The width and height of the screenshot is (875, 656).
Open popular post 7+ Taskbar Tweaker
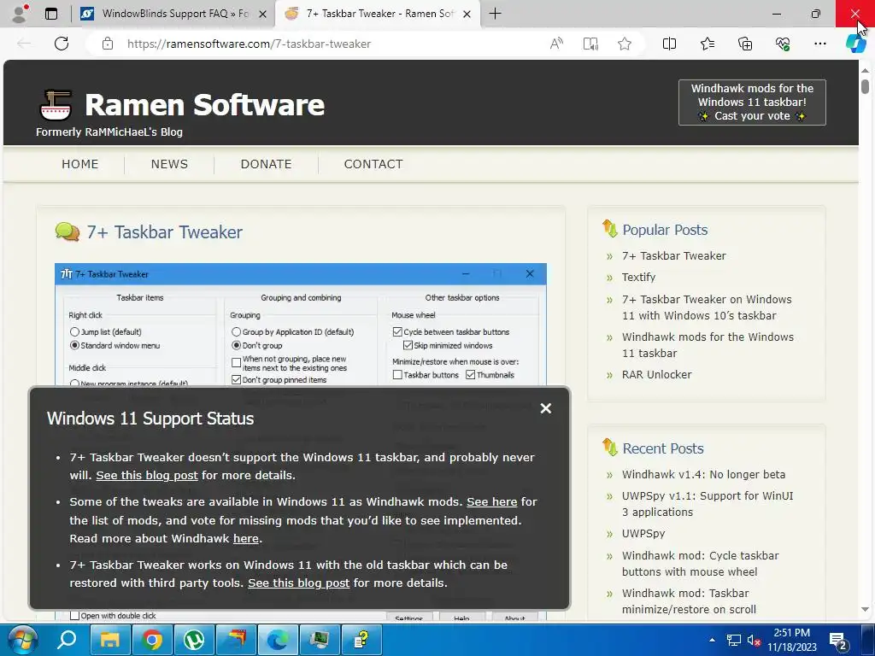click(674, 255)
